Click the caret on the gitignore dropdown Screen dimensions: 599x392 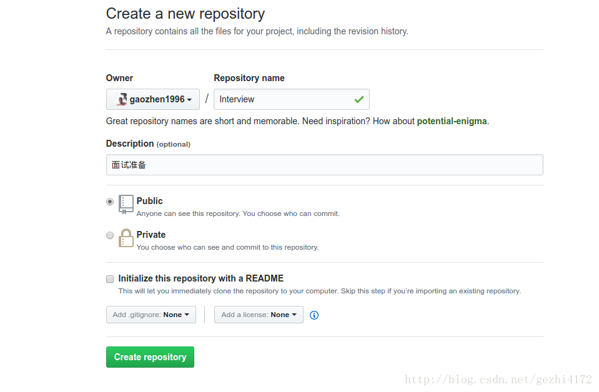(x=187, y=315)
